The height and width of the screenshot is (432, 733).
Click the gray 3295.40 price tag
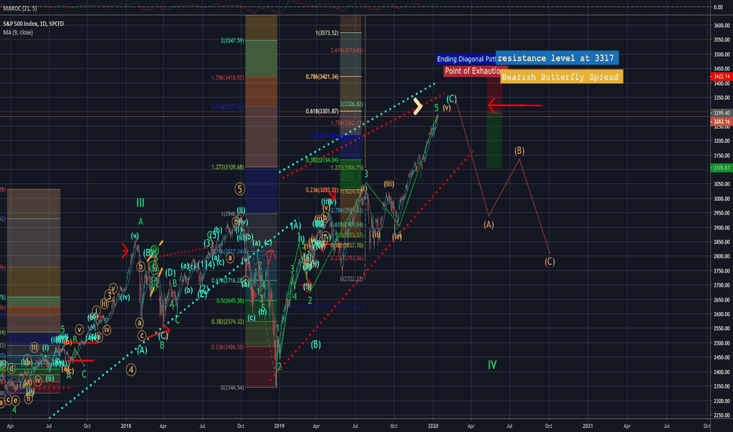coord(721,112)
